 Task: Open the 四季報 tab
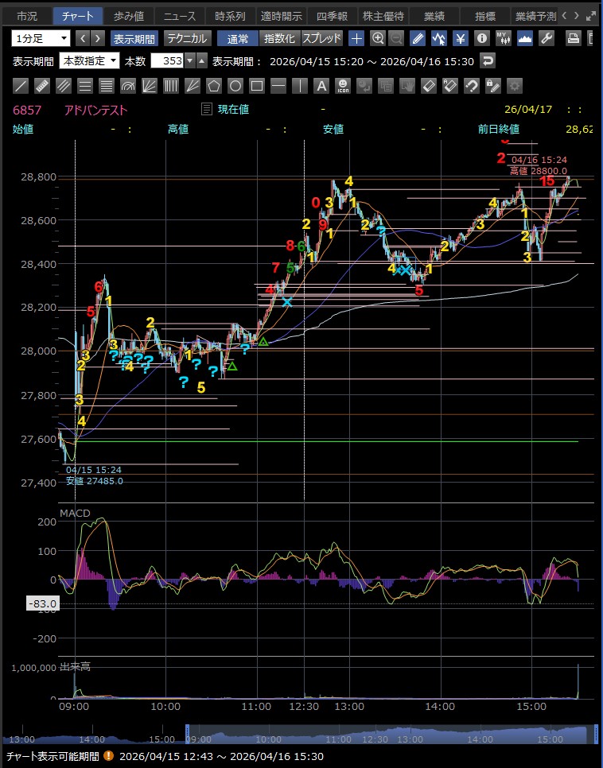point(332,16)
